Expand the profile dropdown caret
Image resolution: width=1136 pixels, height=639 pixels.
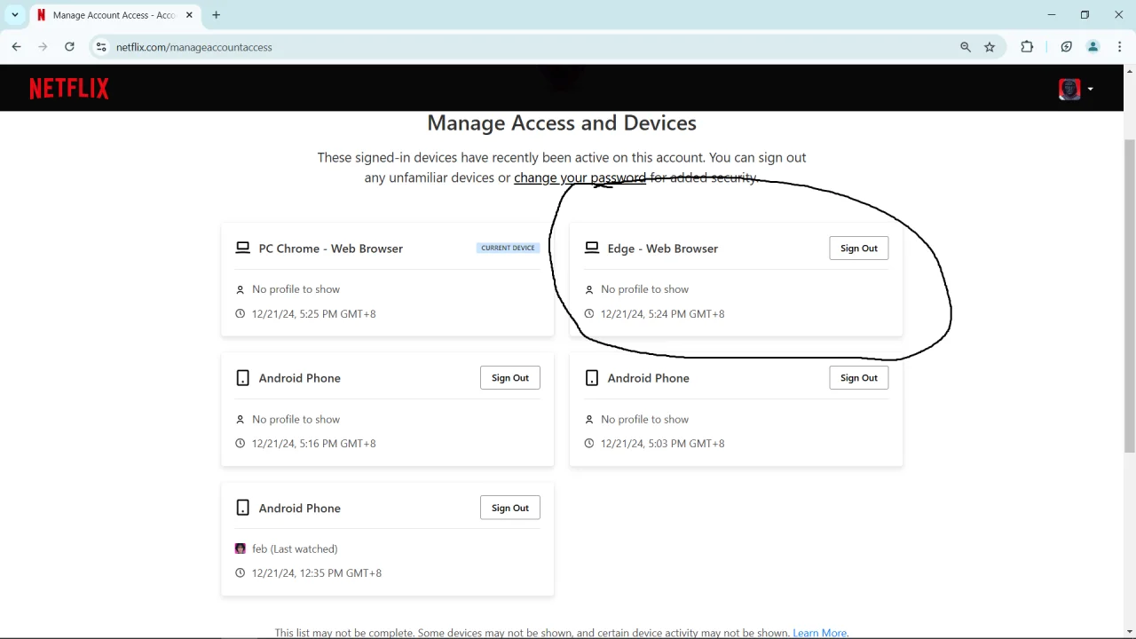click(1090, 89)
